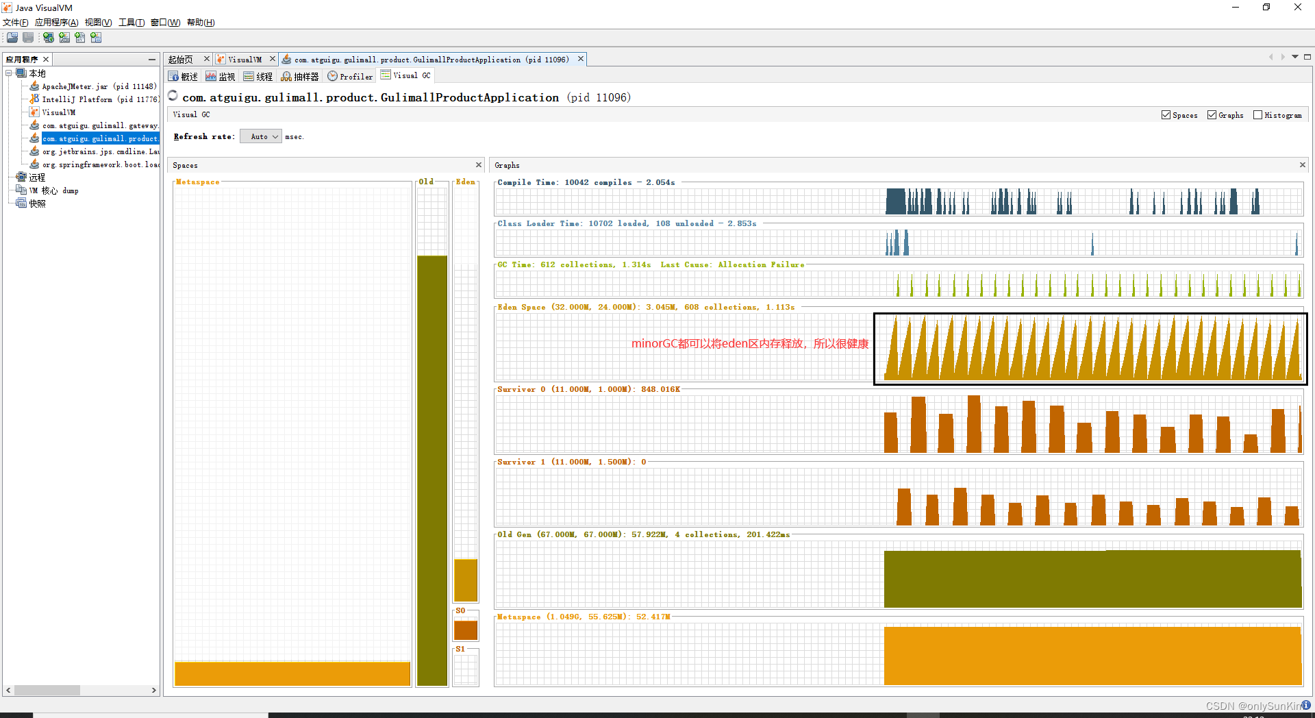
Task: Minimize the 应用程序 side panel
Action: click(x=152, y=60)
